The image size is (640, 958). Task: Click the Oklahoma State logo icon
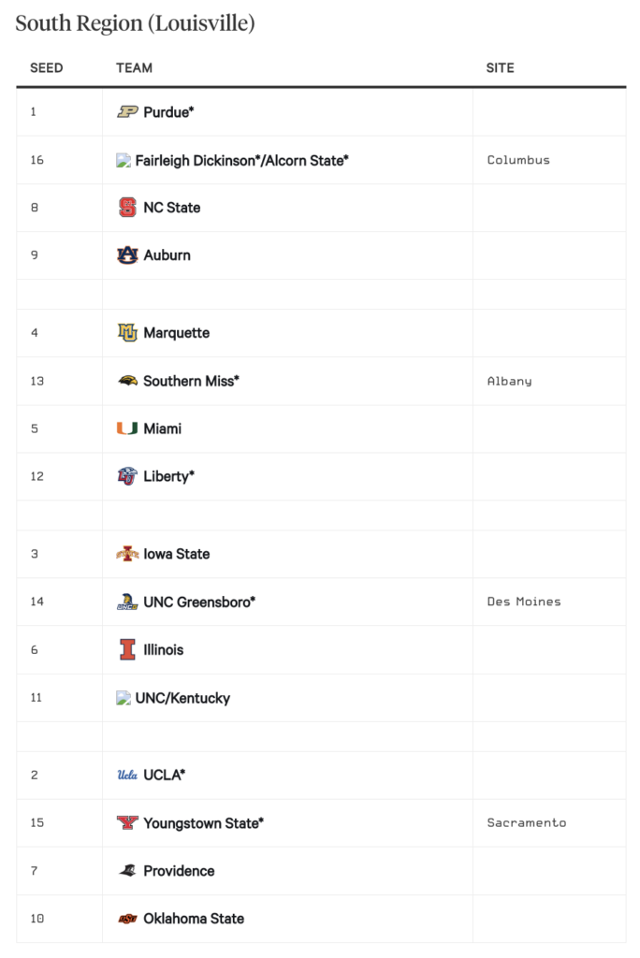(x=127, y=919)
